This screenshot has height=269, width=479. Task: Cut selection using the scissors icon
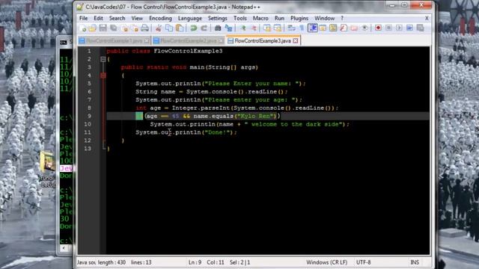[x=158, y=28]
